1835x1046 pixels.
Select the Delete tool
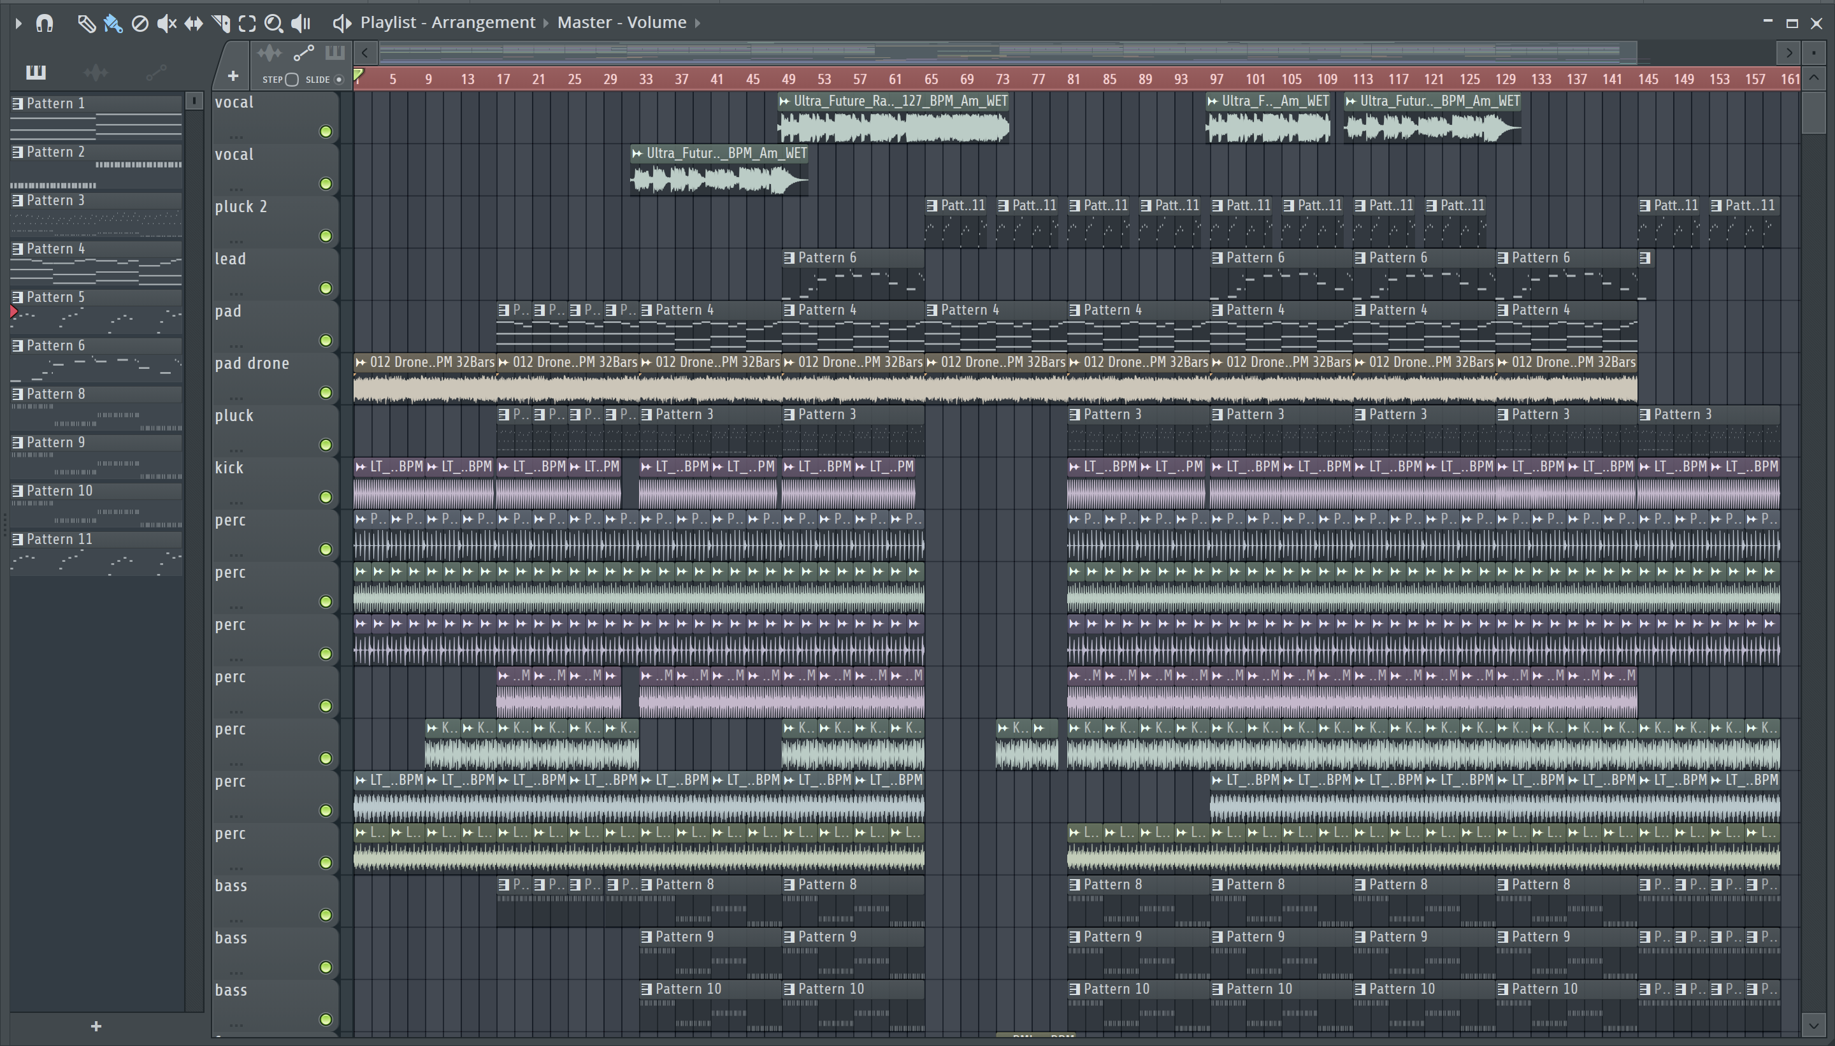[x=140, y=24]
